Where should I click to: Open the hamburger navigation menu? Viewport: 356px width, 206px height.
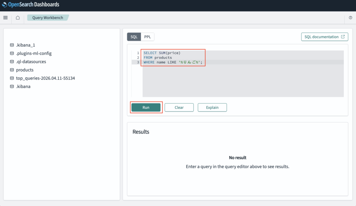5,18
